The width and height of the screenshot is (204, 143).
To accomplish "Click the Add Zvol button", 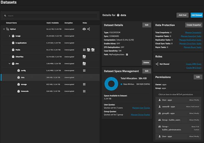I will click(182, 15).
